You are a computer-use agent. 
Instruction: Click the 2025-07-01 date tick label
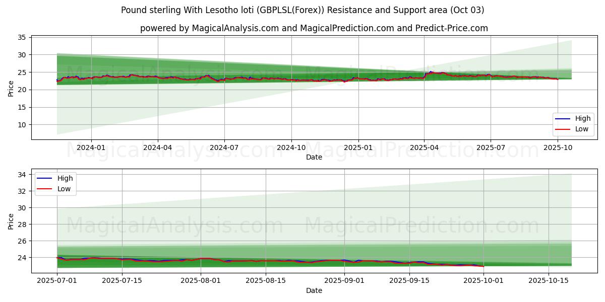57,281
